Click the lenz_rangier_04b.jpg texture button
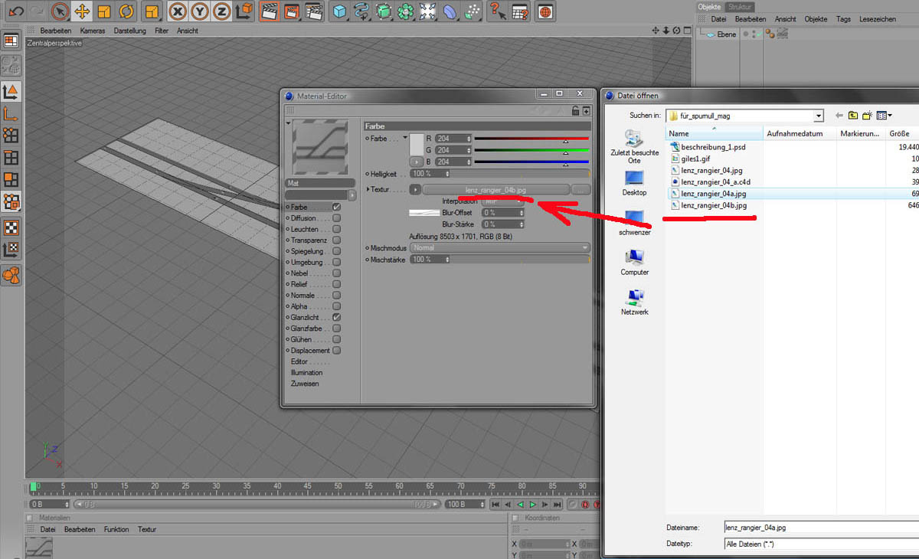This screenshot has width=919, height=559. (495, 189)
